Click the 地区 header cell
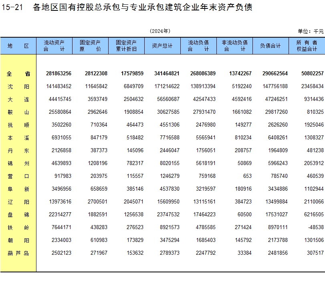Viewport: 325px width, 298px height. pos(18,46)
